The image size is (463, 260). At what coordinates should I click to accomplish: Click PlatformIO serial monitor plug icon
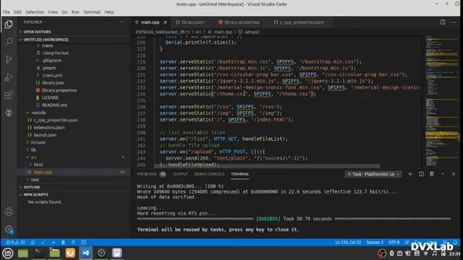tap(73, 243)
